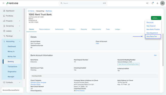The height and width of the screenshot is (95, 166).
Task: Choose New Bank Transfer option
Action: click(153, 30)
